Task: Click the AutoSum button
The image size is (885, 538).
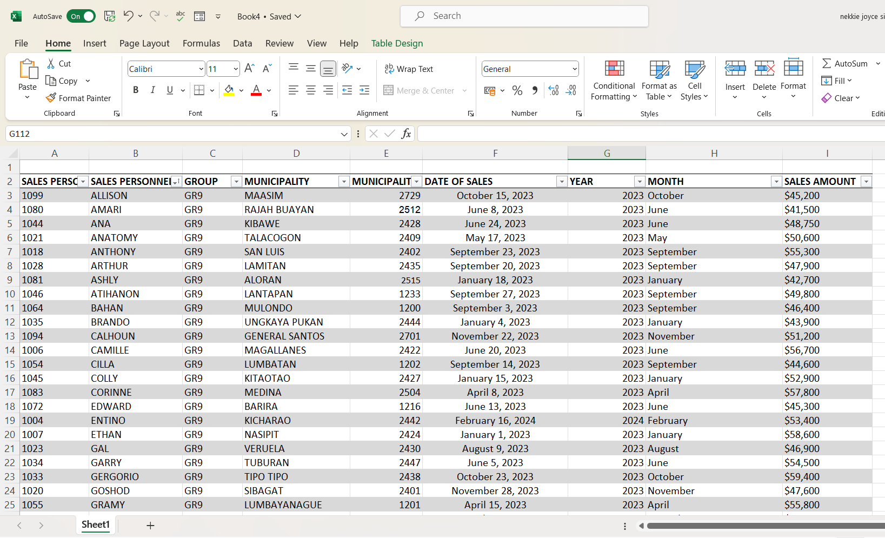Action: 844,63
